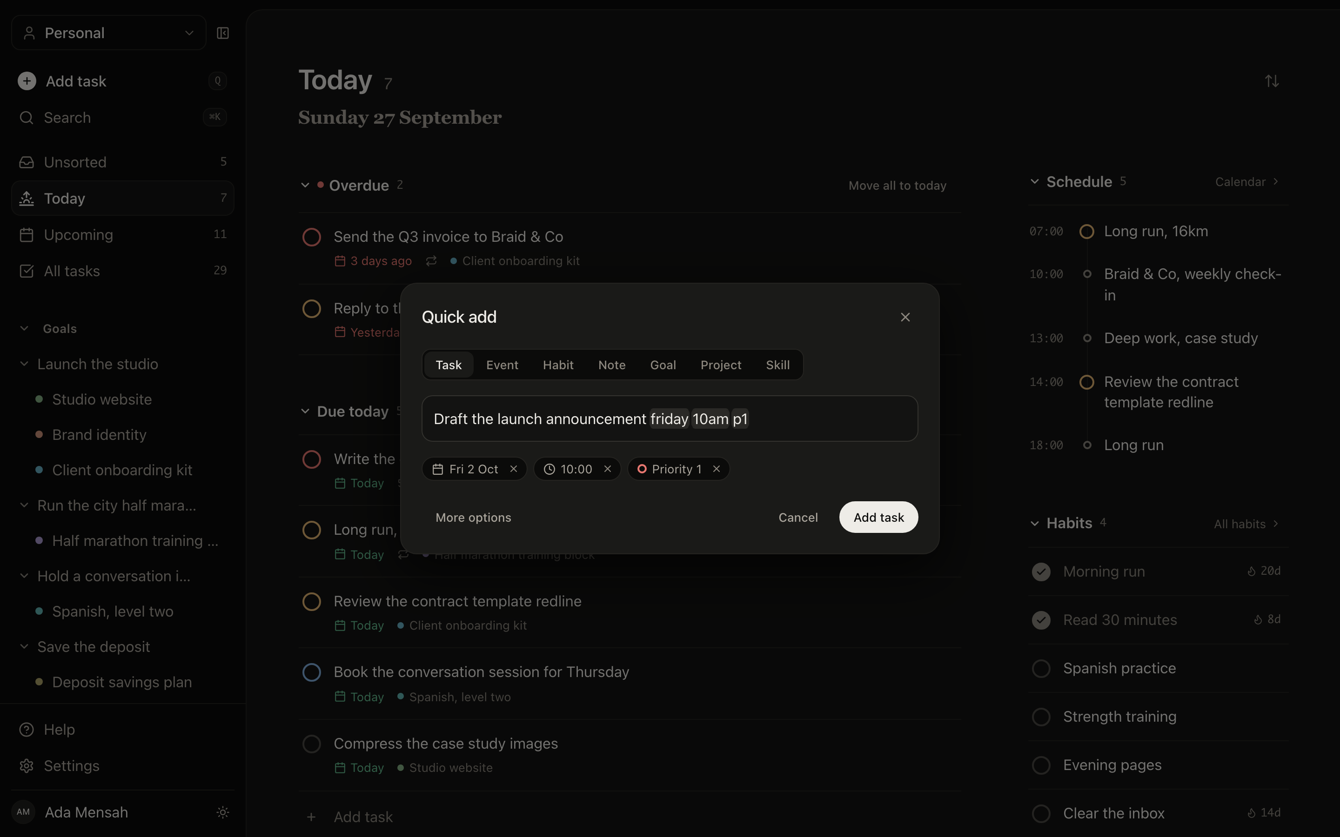Cancel the Quick add dialog
Screen dimensions: 1340x837
pos(798,517)
